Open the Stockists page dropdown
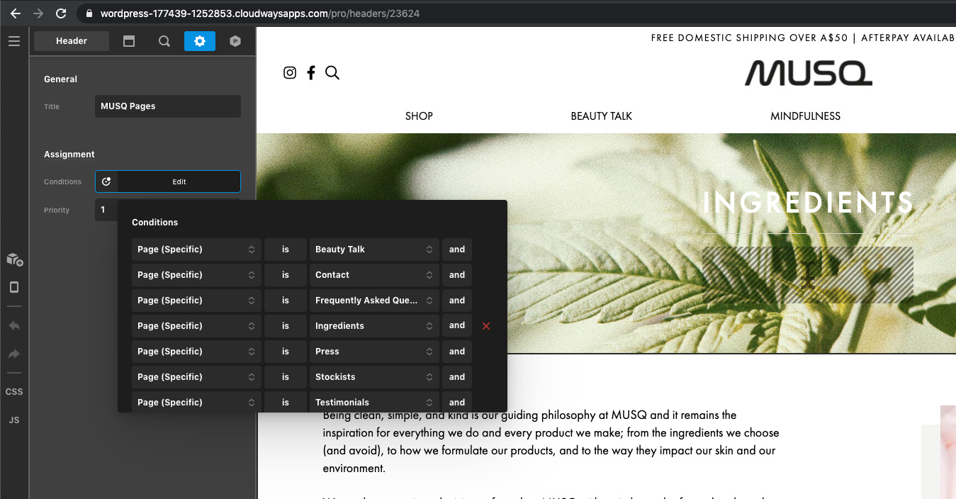956x499 pixels. click(x=374, y=377)
